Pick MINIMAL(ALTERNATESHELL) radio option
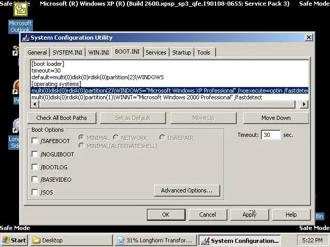 click(x=81, y=146)
